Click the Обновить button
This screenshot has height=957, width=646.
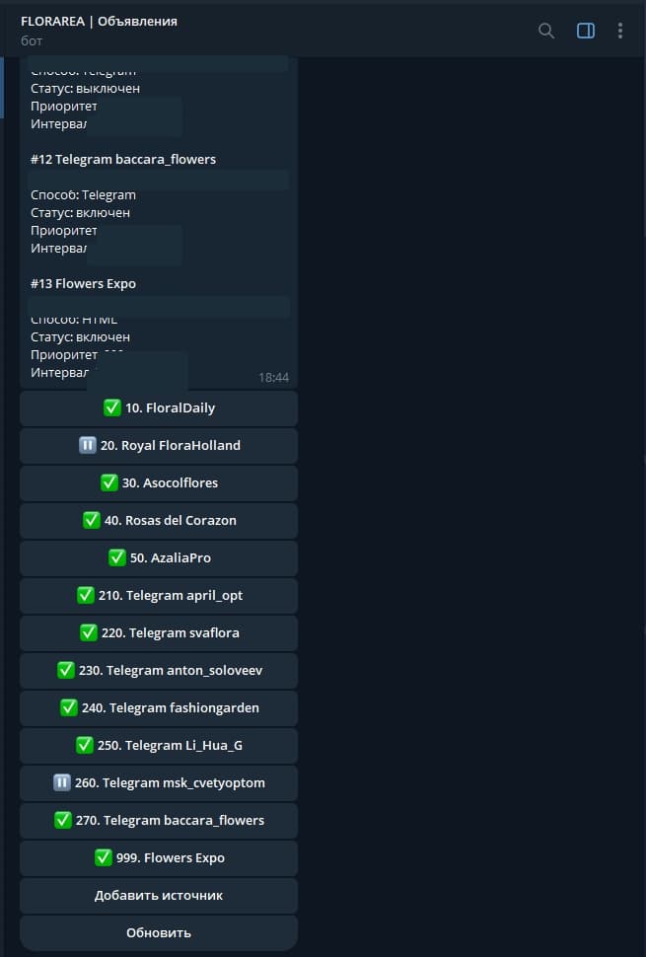coord(159,932)
